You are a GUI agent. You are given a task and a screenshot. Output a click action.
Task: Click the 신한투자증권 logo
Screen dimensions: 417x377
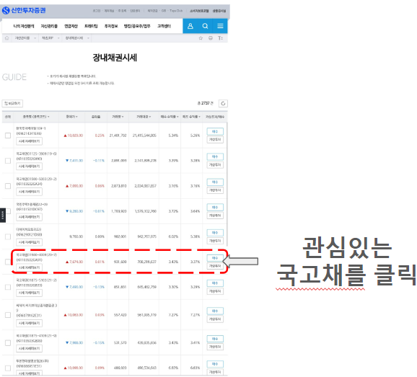pos(24,10)
